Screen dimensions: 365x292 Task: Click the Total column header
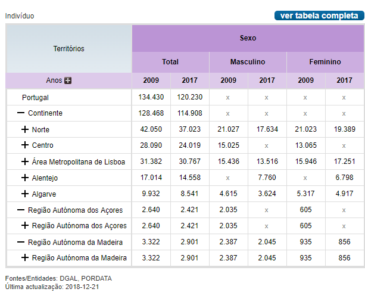(x=170, y=62)
